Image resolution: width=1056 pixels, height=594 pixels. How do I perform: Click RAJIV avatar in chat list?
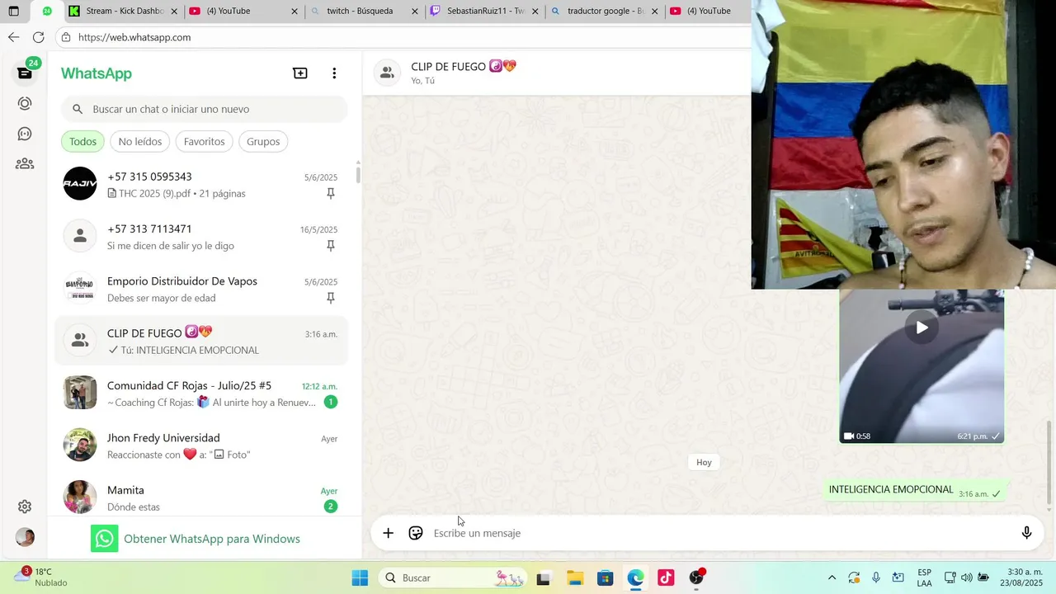click(80, 184)
